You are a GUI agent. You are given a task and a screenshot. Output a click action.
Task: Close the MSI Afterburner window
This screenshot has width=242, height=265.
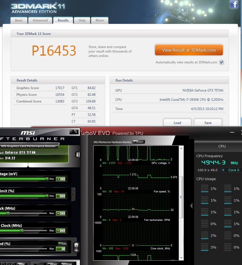76,132
